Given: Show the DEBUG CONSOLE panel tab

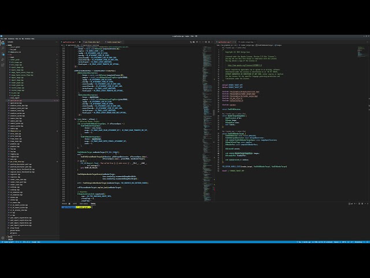Looking at the screenshot, I should point(84,203).
